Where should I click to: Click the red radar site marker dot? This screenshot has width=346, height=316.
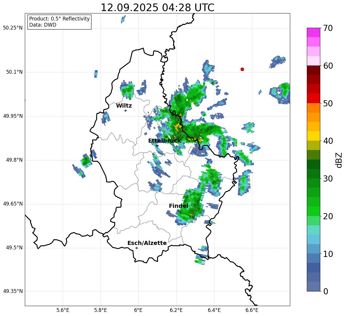tap(242, 69)
